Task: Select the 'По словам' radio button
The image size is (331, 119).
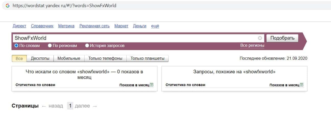Action: tap(16, 46)
